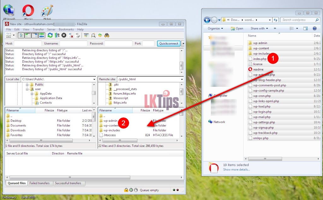Toggle synchronized browsing icon
The image size is (323, 200).
[x=100, y=35]
